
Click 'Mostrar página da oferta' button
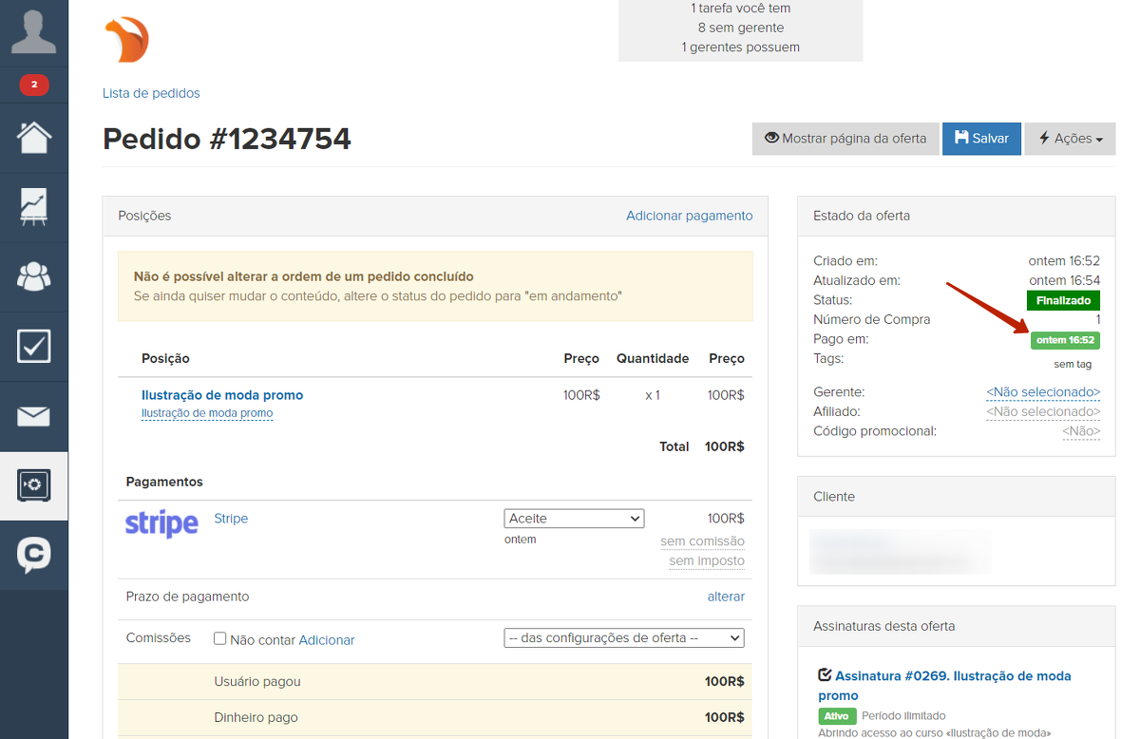[845, 139]
